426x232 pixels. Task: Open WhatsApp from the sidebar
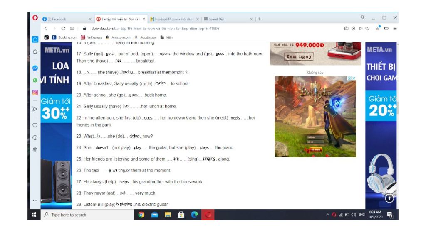coord(35,80)
